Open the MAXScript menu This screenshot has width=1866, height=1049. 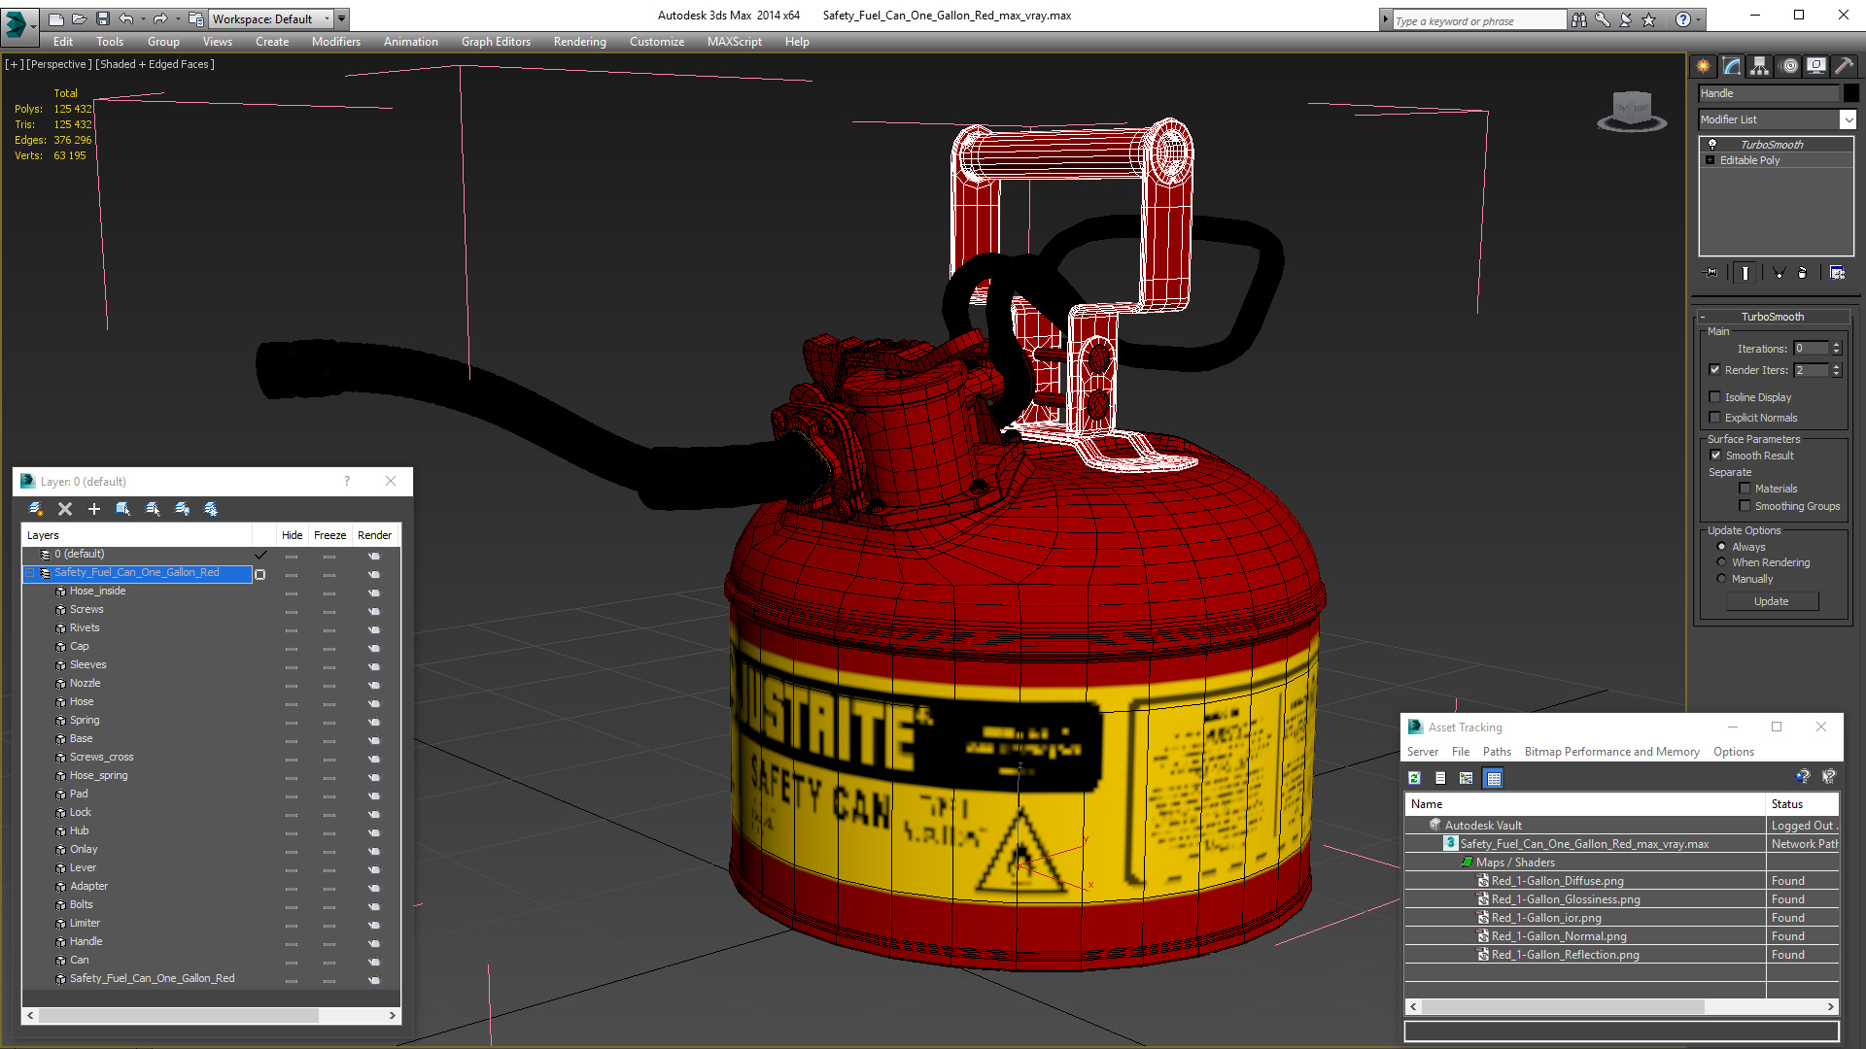pyautogui.click(x=734, y=42)
